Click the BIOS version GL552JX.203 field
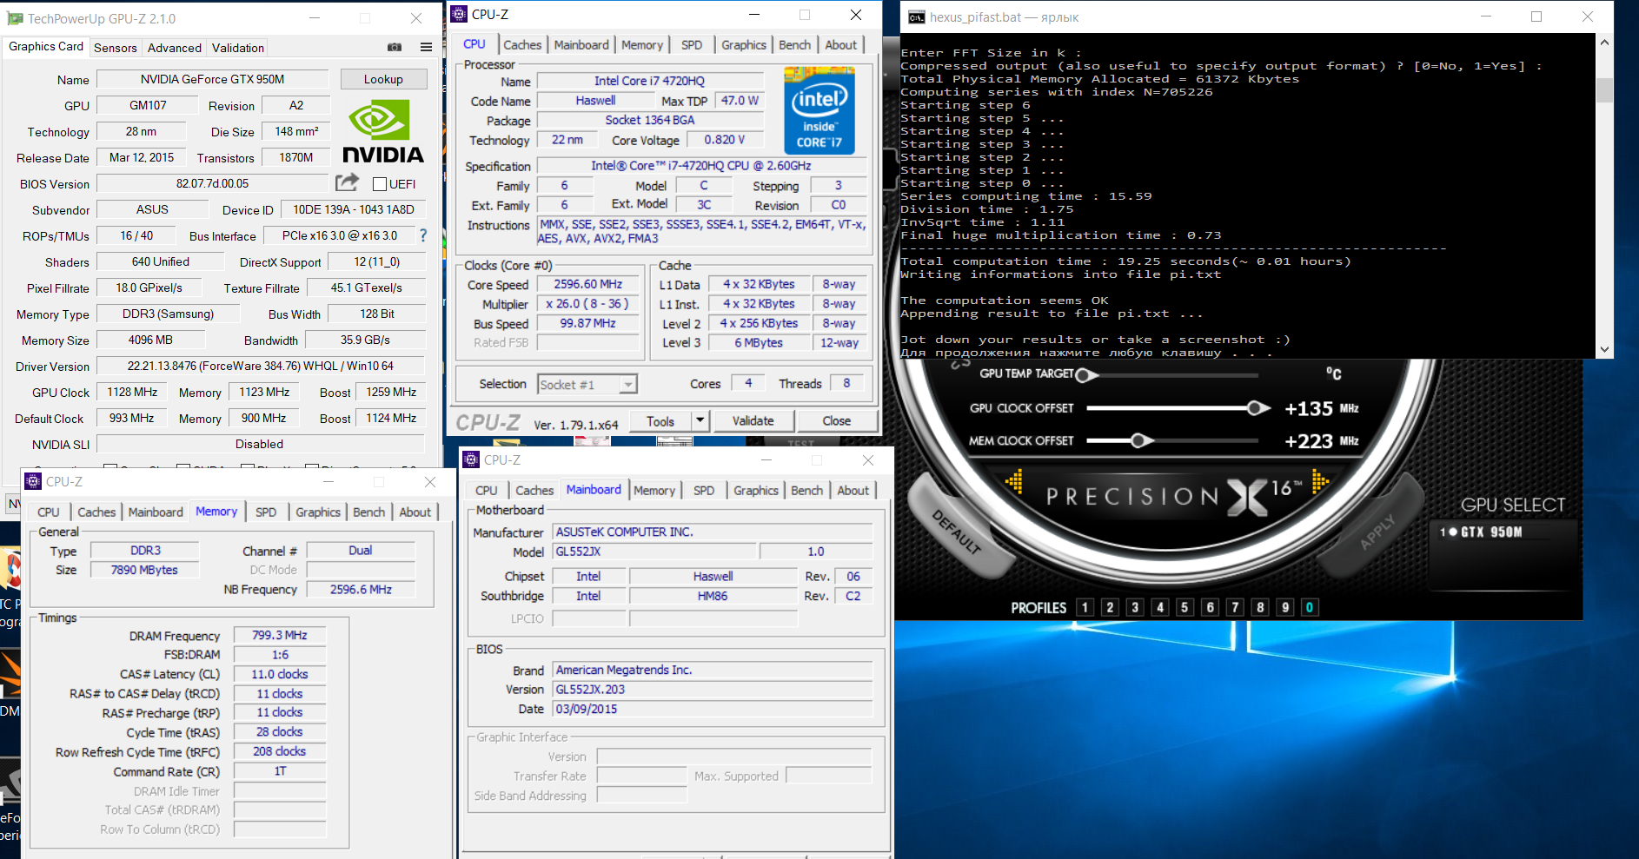Screen dimensions: 1639x859 (x=713, y=690)
